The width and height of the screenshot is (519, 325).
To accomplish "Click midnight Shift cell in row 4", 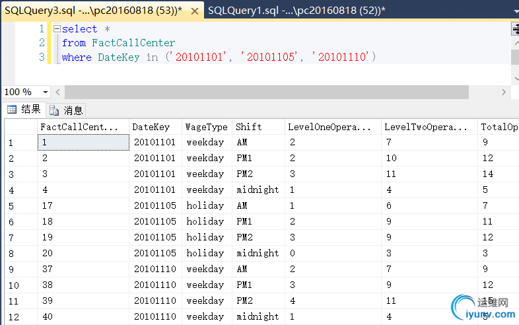I will point(258,190).
